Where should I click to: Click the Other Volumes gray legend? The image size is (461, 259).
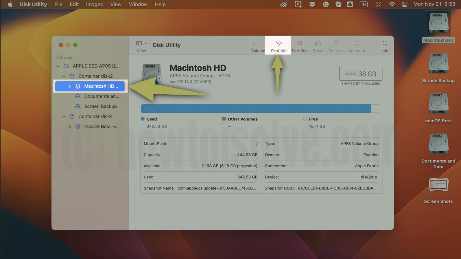(x=224, y=119)
